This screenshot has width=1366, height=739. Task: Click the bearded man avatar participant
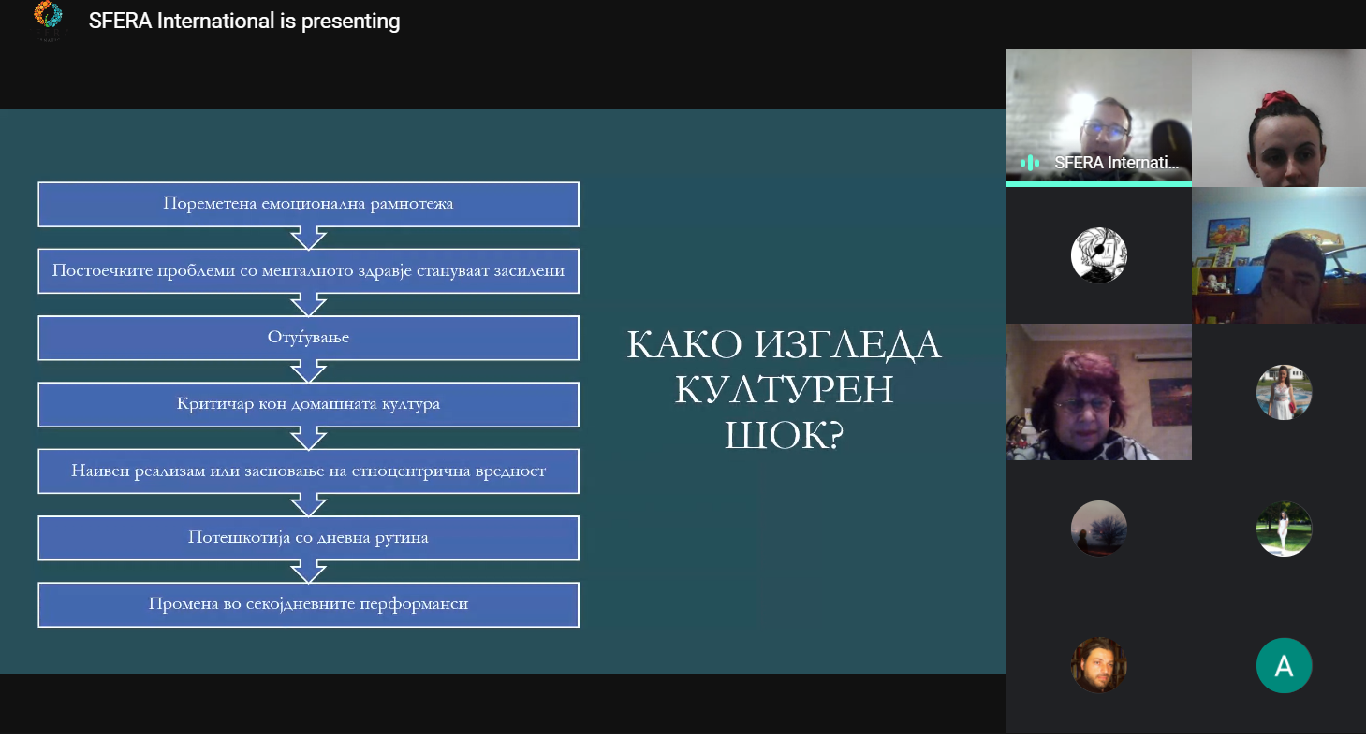[1098, 665]
